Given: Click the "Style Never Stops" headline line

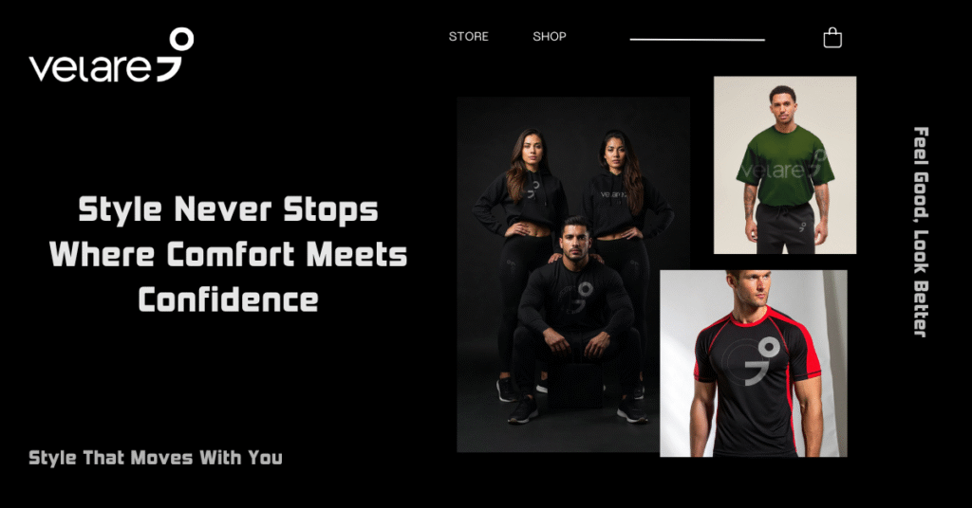Looking at the screenshot, I should pyautogui.click(x=228, y=209).
